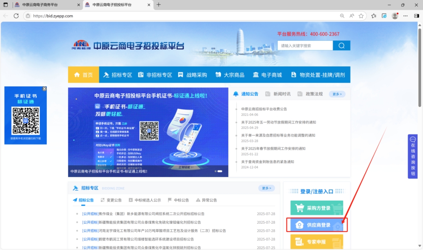The image size is (423, 250).
Task: Open 鹤壁市鹤润工贸煤楼智能选矸 tender notice
Action: 138,239
